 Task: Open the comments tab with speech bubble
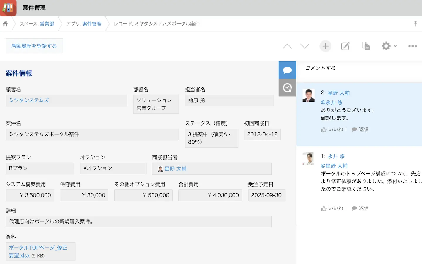pyautogui.click(x=287, y=70)
